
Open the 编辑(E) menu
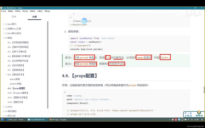11,11
